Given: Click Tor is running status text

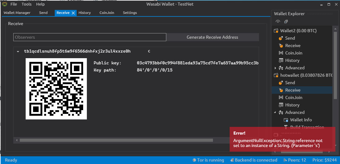Looking at the screenshot, I should pyautogui.click(x=210, y=160).
